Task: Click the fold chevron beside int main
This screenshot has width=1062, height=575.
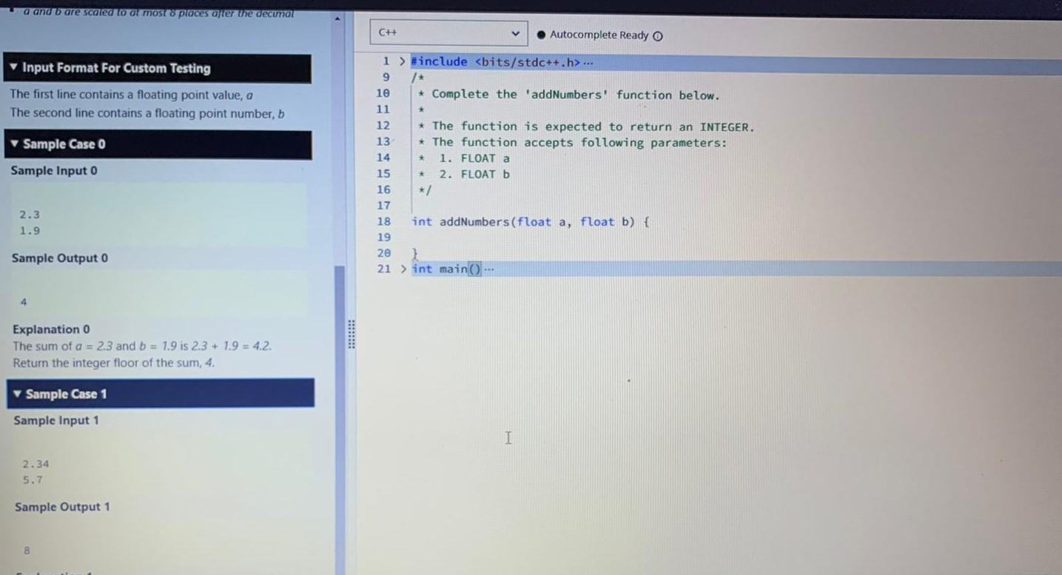Action: point(402,269)
